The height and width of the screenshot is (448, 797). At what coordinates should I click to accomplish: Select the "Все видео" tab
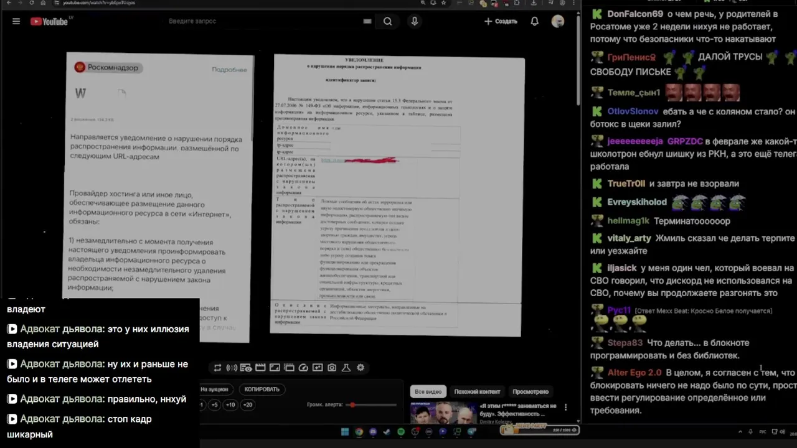tap(428, 392)
